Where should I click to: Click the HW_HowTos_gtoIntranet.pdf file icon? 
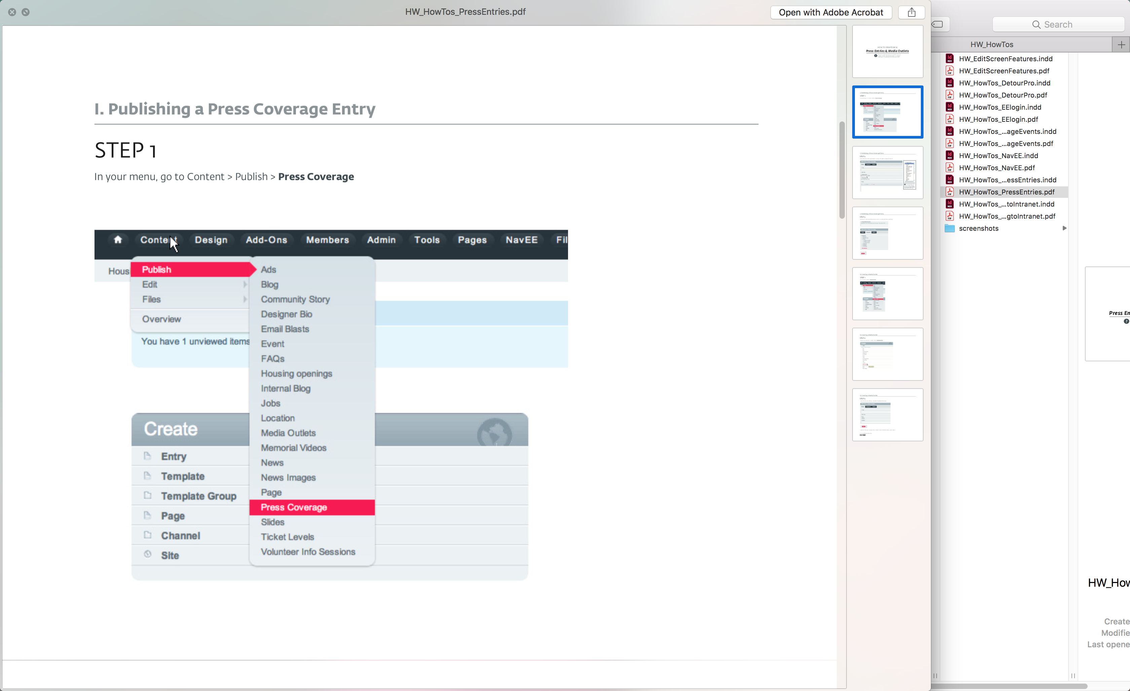point(950,216)
